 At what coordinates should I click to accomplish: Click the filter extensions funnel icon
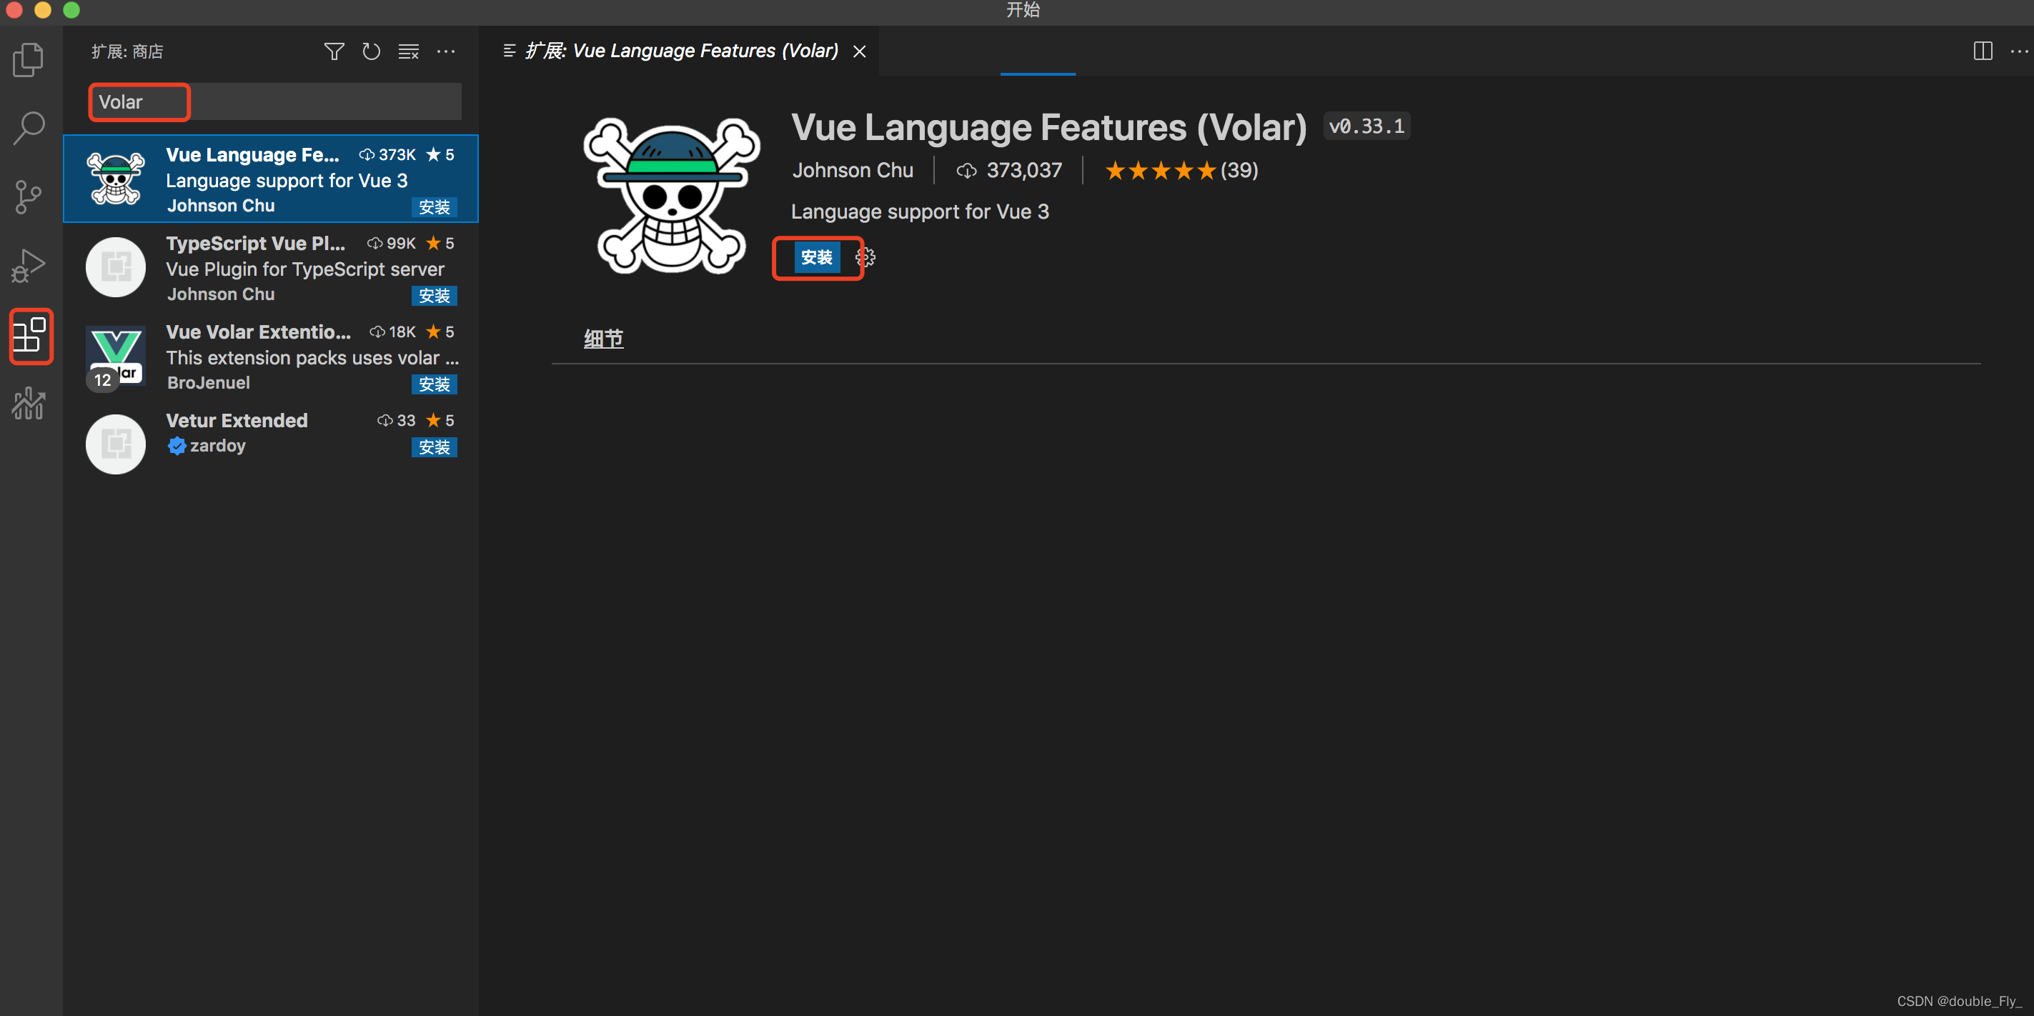click(x=334, y=52)
